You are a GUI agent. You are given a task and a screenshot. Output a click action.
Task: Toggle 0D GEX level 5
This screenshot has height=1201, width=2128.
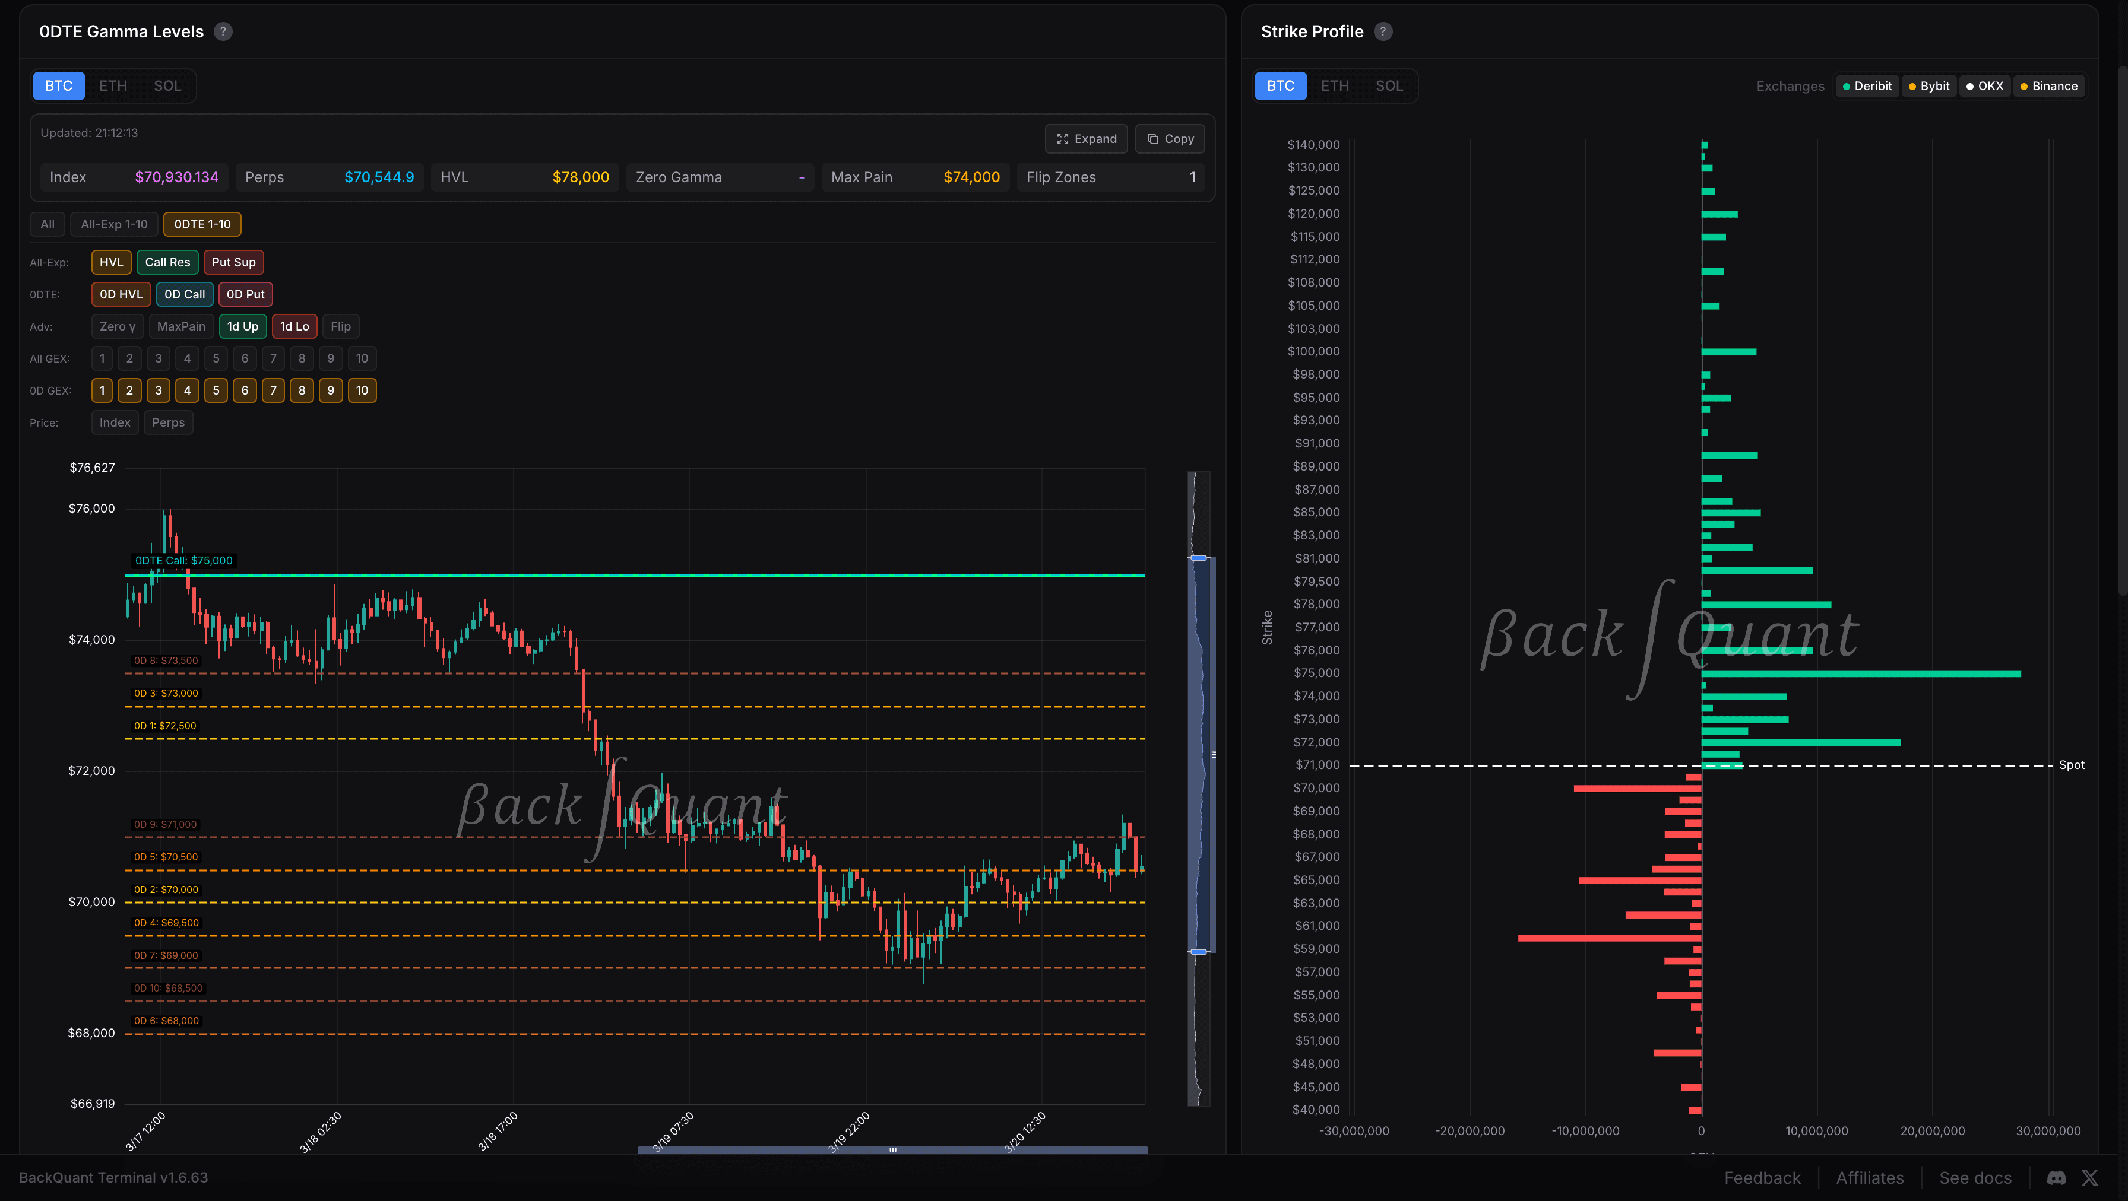coord(216,390)
